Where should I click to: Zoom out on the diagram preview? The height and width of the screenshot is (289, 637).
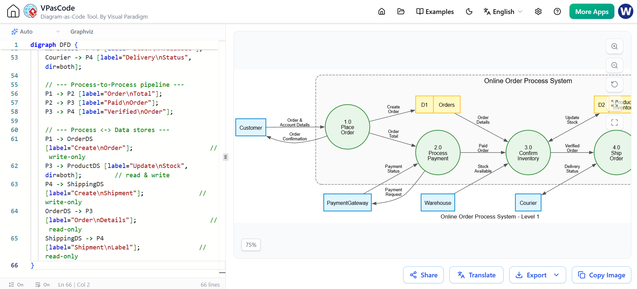[614, 66]
